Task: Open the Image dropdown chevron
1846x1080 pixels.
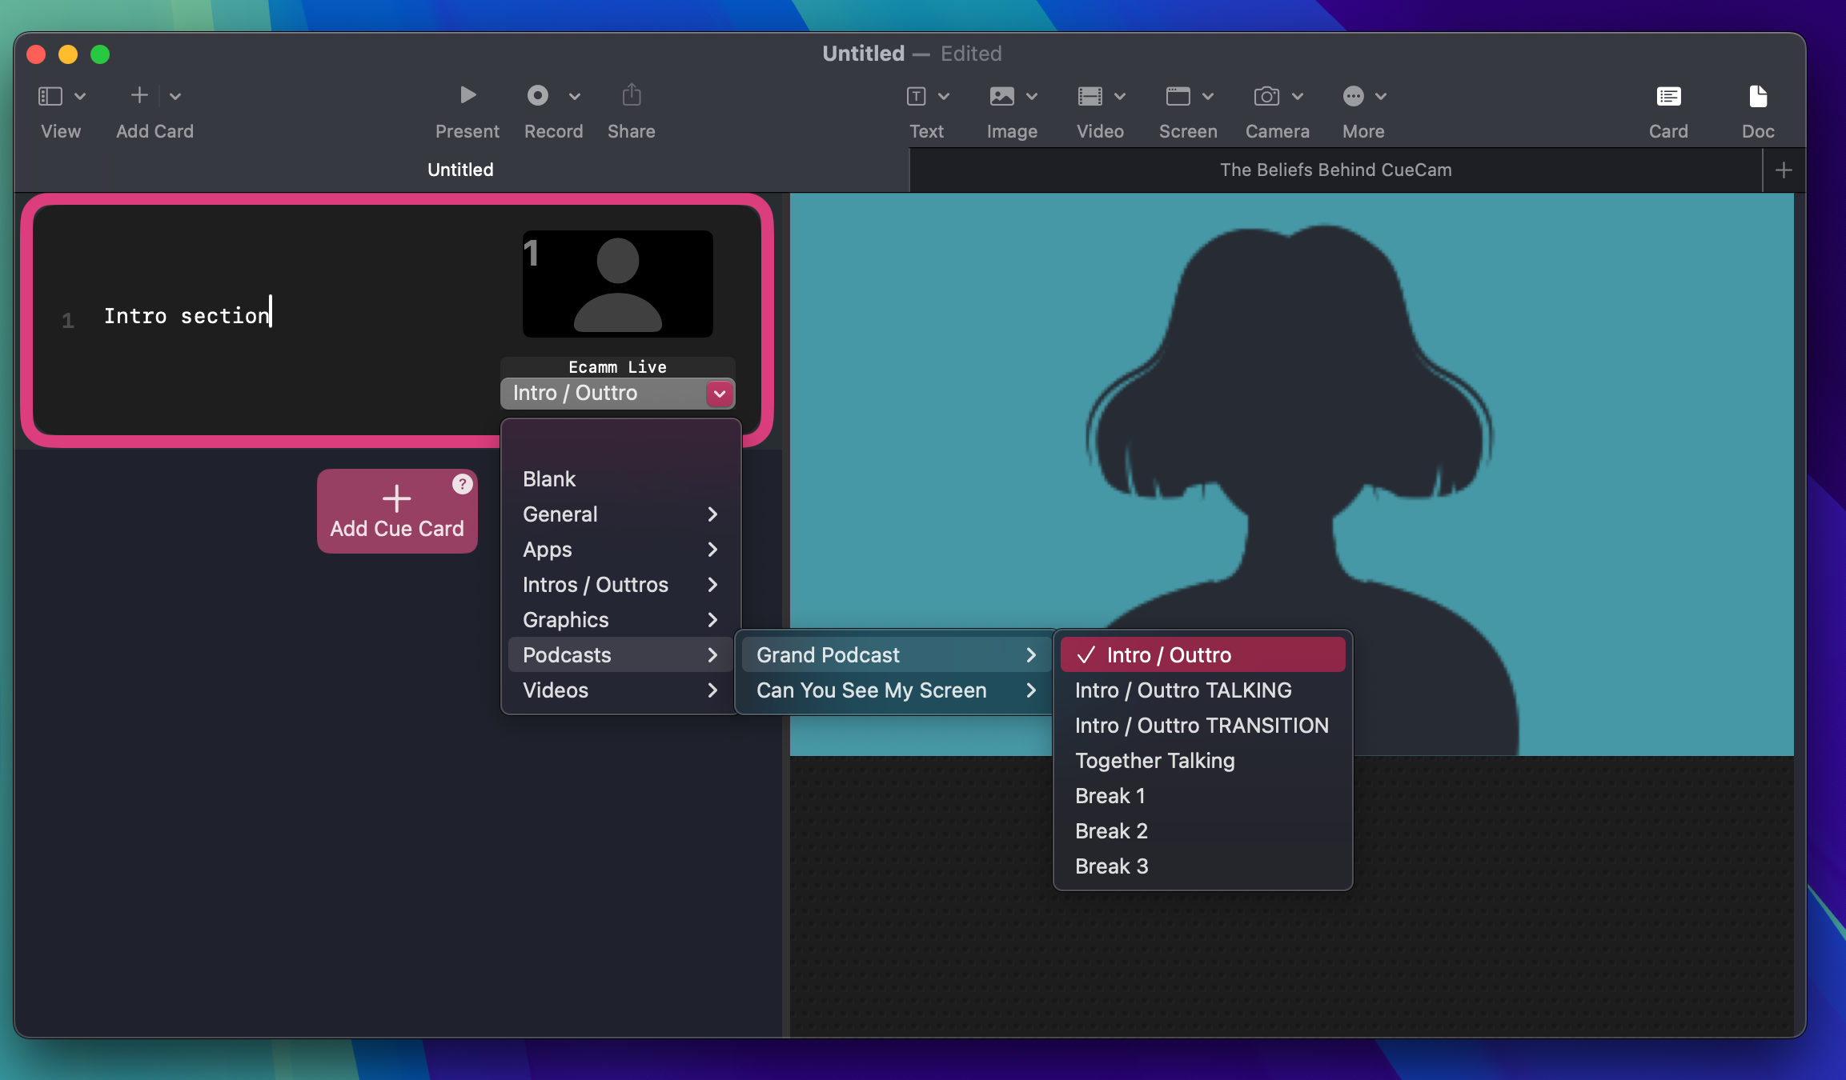Action: point(1033,97)
